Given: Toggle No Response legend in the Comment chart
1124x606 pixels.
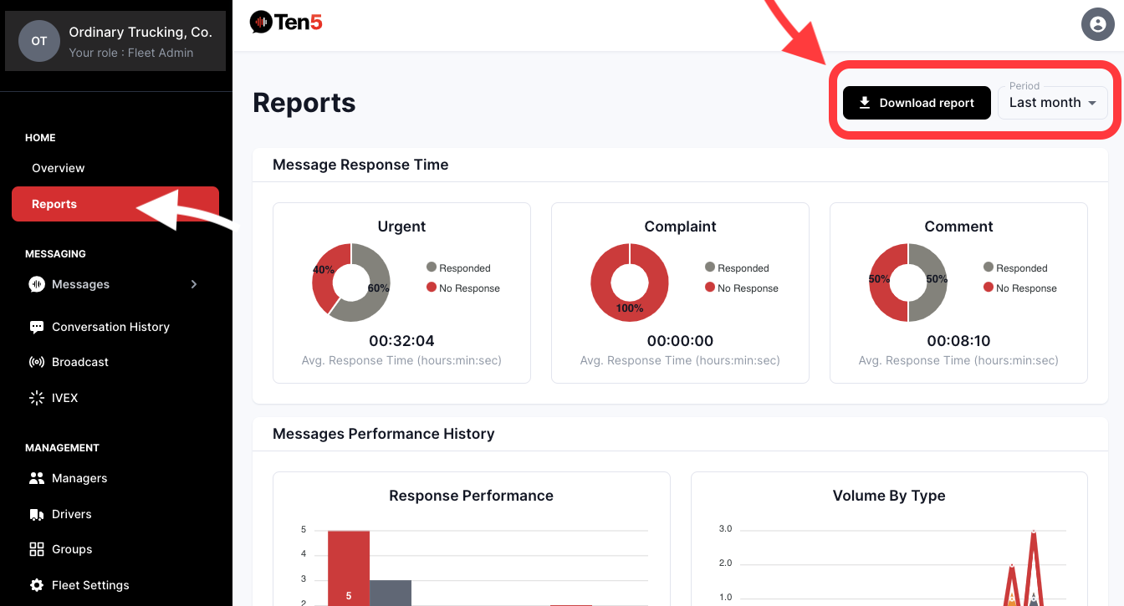Looking at the screenshot, I should point(1020,288).
